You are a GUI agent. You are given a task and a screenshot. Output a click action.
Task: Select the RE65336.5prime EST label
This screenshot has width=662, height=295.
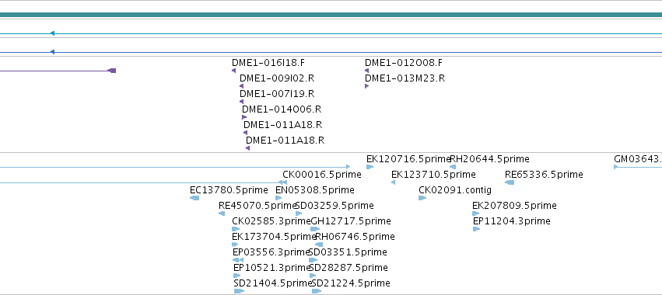coord(544,175)
